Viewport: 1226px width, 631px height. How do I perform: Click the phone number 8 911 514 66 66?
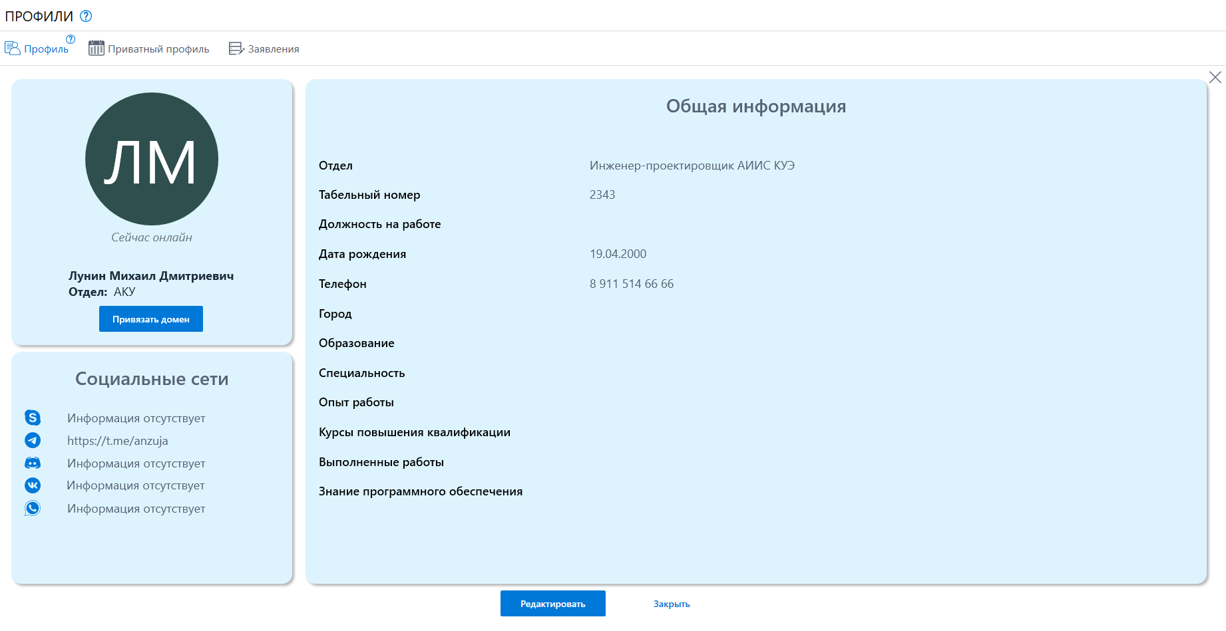(632, 284)
